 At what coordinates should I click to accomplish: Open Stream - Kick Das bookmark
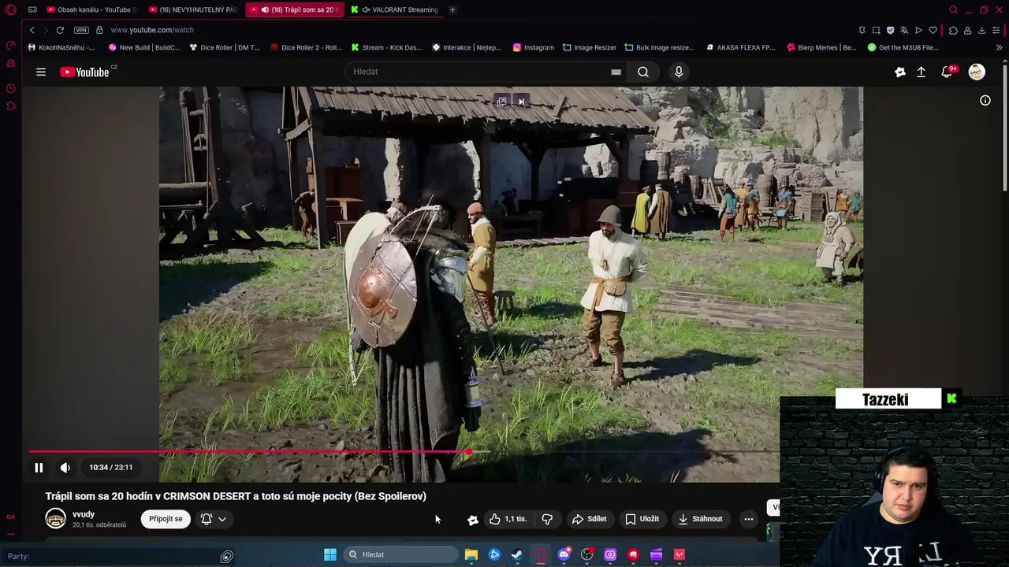pos(386,47)
